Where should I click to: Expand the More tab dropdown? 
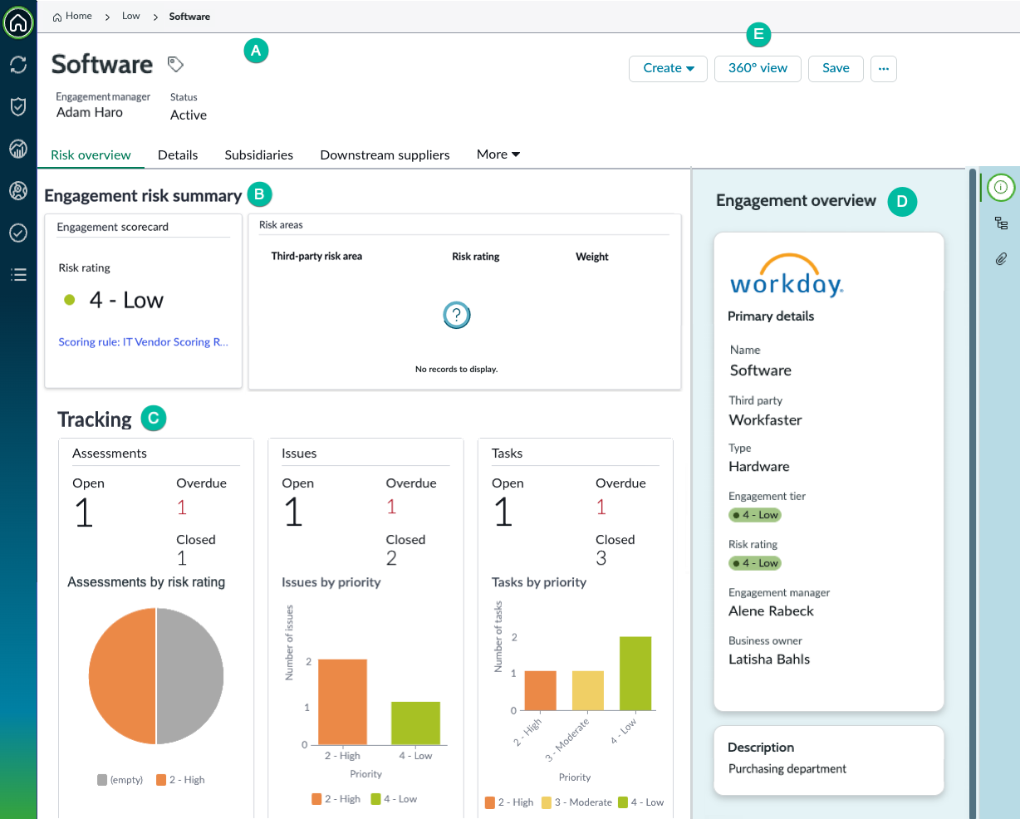tap(498, 154)
